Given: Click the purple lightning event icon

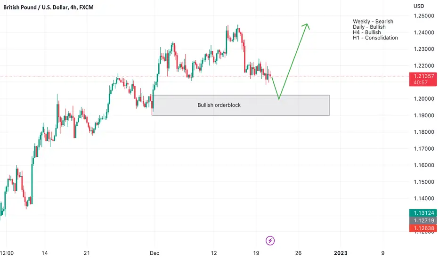Looking at the screenshot, I should [270, 241].
